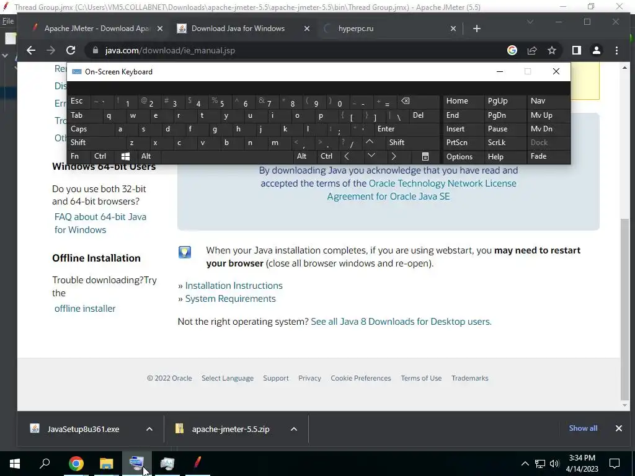Image resolution: width=635 pixels, height=476 pixels.
Task: Open Installation Instructions link
Action: point(234,285)
